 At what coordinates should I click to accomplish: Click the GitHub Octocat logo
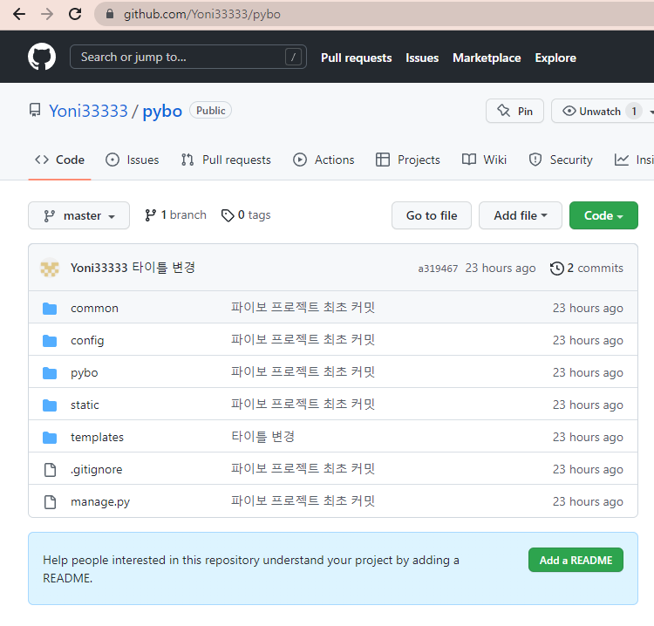42,57
